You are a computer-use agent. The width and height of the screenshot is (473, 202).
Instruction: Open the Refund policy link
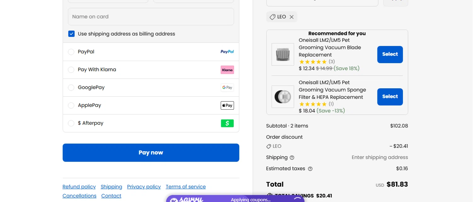coord(79,187)
